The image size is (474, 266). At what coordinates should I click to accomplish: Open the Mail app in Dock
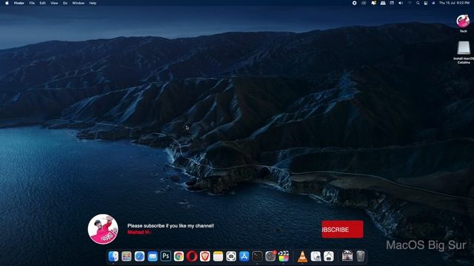point(153,256)
